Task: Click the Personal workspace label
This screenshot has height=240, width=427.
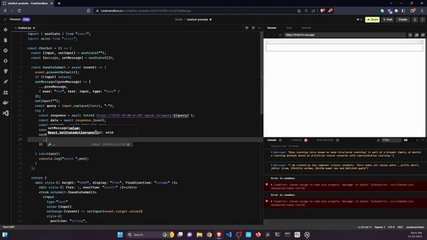Action: click(x=15, y=19)
